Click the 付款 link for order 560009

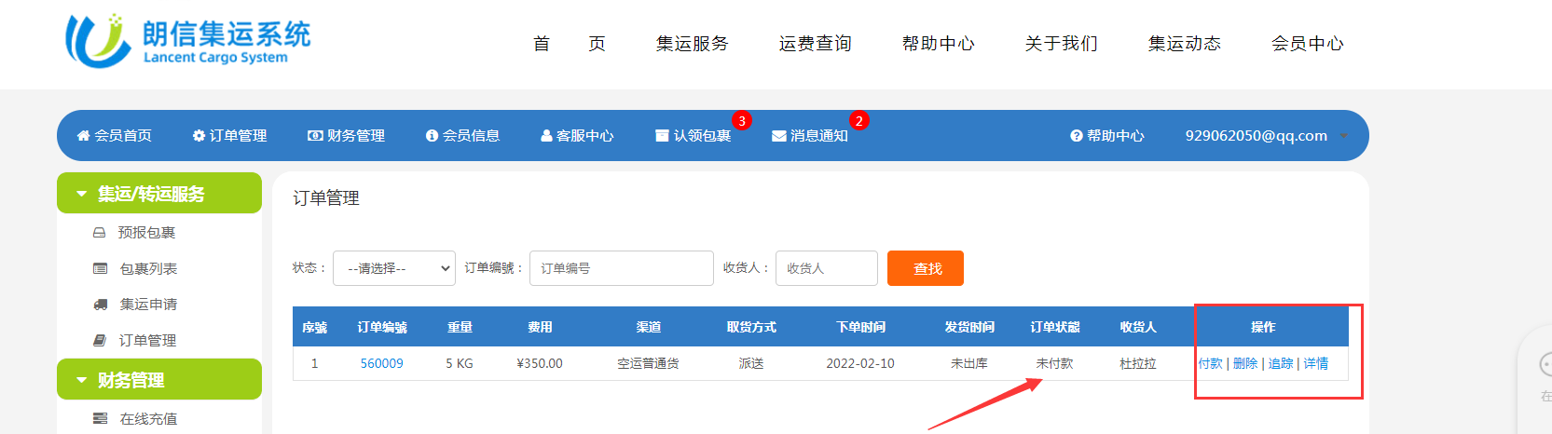1210,363
